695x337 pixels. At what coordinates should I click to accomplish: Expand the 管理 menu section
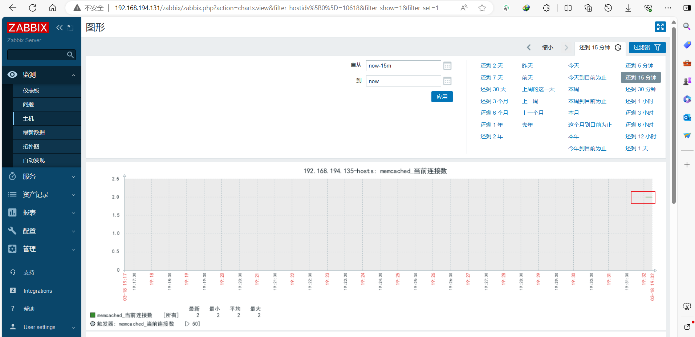(x=42, y=249)
